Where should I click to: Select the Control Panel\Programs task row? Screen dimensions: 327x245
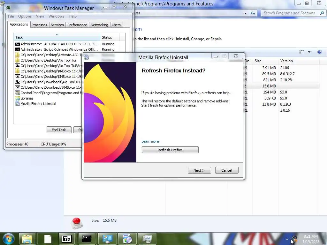(48, 93)
